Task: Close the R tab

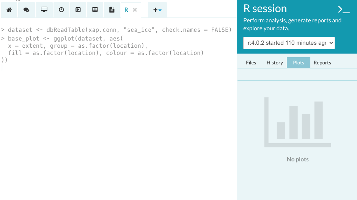Action: tap(135, 10)
